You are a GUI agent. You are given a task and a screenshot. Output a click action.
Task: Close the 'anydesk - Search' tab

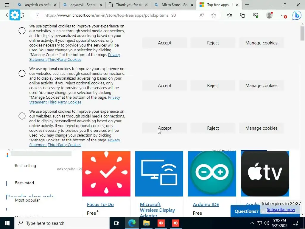click(101, 5)
